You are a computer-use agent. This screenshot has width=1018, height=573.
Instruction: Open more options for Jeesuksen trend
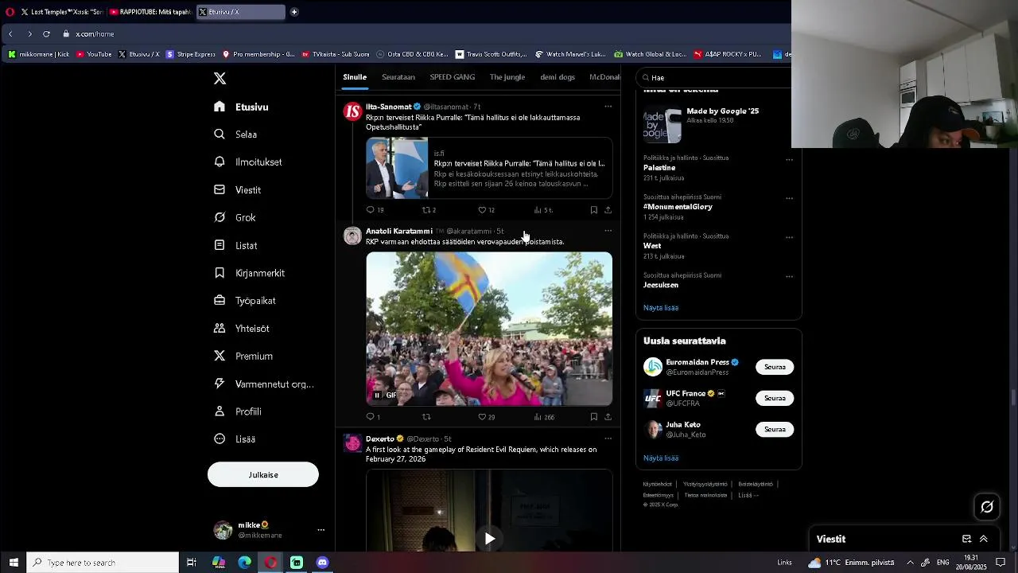point(789,277)
